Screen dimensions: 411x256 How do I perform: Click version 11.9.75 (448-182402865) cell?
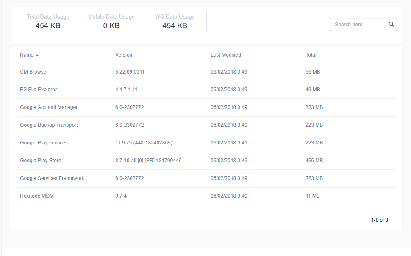click(144, 143)
